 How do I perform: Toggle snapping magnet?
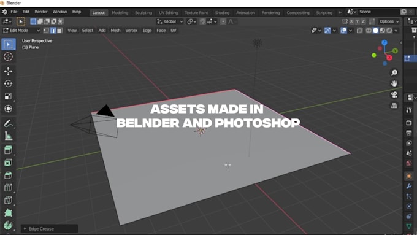point(202,21)
